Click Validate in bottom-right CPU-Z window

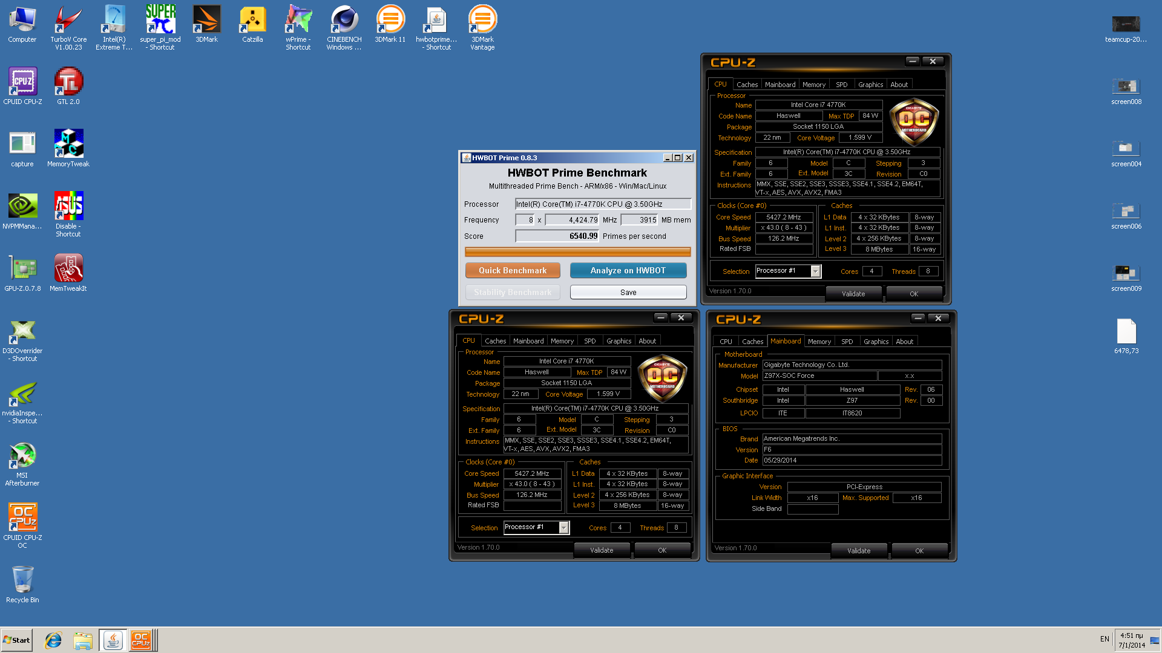click(859, 551)
